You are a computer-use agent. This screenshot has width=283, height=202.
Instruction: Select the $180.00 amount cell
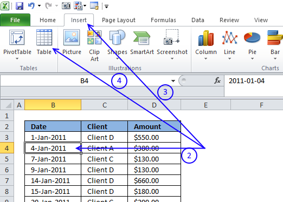(x=154, y=191)
